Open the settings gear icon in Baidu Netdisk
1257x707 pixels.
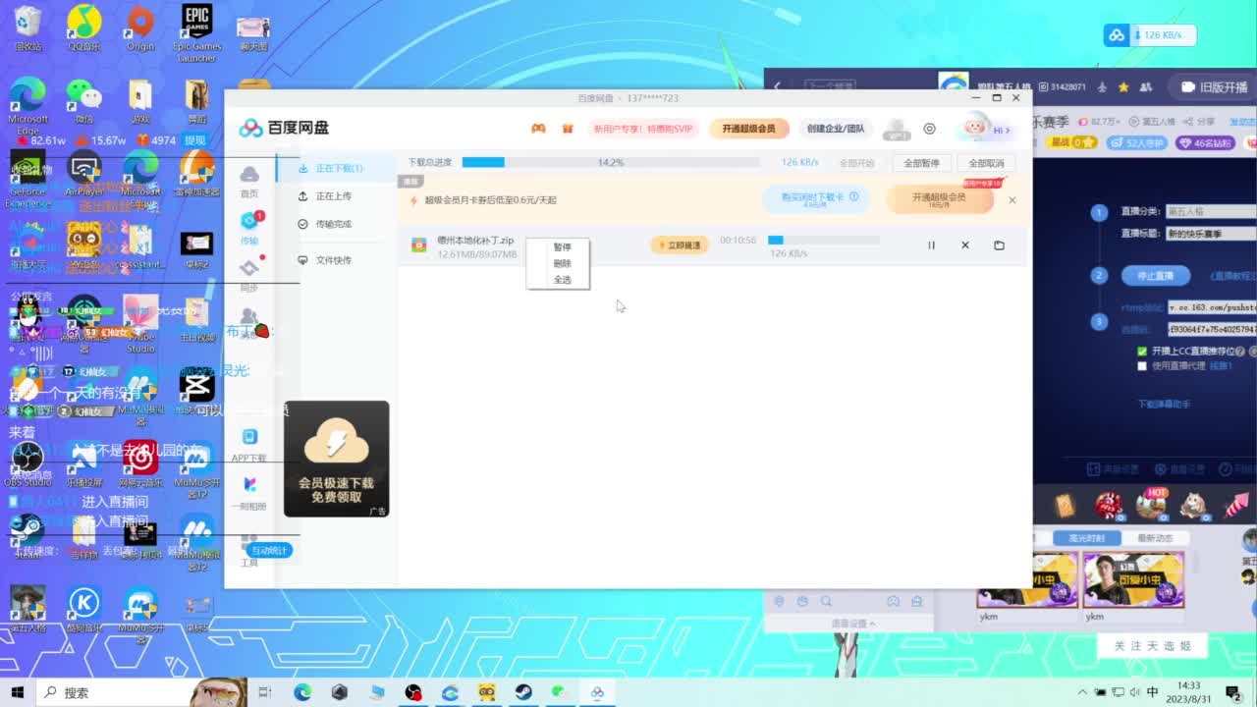pos(929,129)
